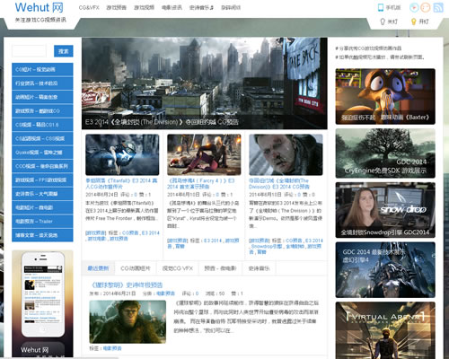Open the Wehut 网 site logo
Viewport: 449px width, 359px height.
click(40, 7)
